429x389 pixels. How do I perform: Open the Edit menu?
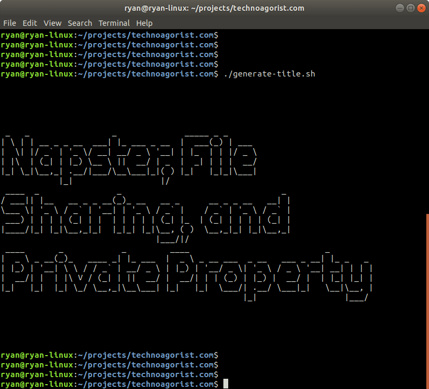[30, 23]
